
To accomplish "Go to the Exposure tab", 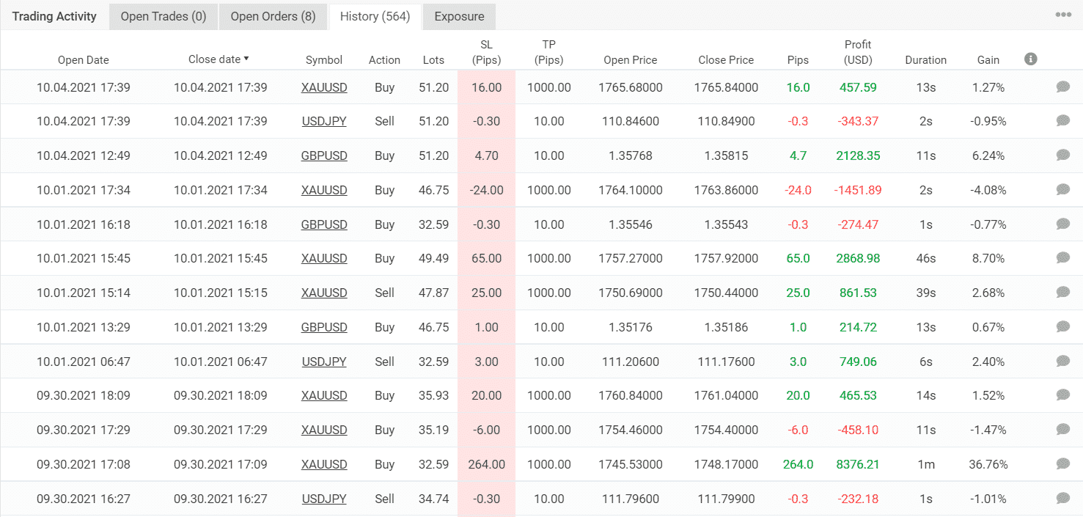I will (x=459, y=16).
